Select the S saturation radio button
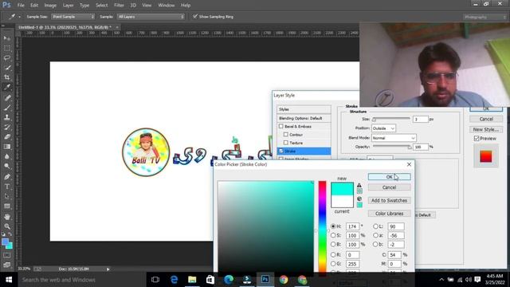The width and height of the screenshot is (510, 287). (x=333, y=235)
